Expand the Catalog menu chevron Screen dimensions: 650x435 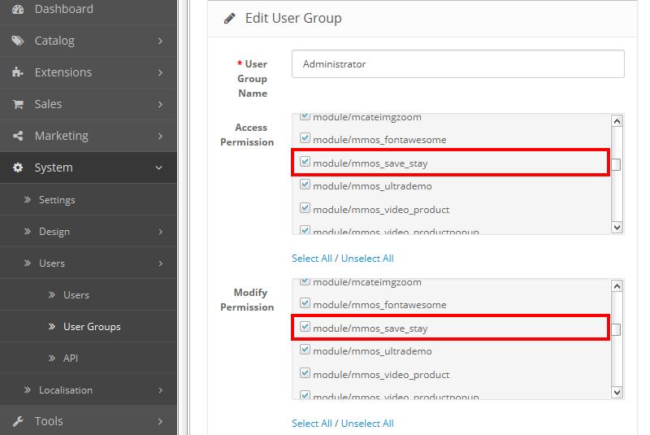160,41
